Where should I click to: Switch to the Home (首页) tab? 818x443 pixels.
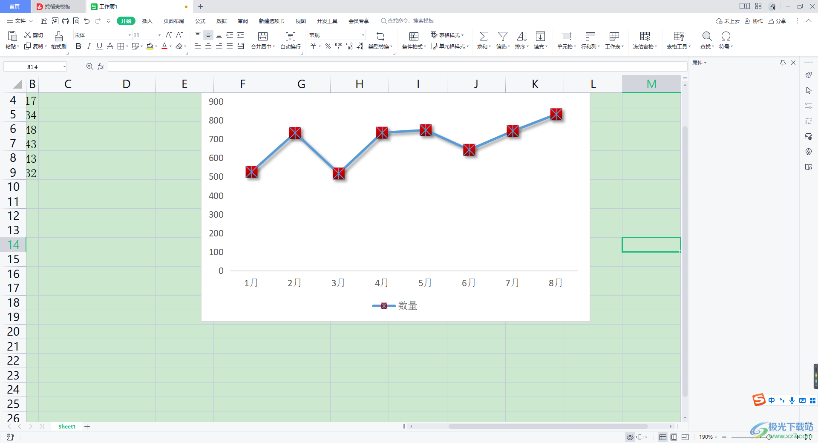(x=14, y=6)
